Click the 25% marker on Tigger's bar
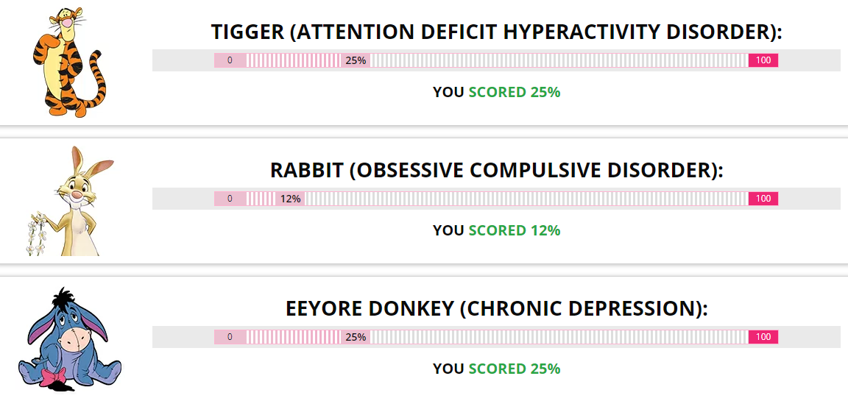848x401 pixels. pos(356,60)
